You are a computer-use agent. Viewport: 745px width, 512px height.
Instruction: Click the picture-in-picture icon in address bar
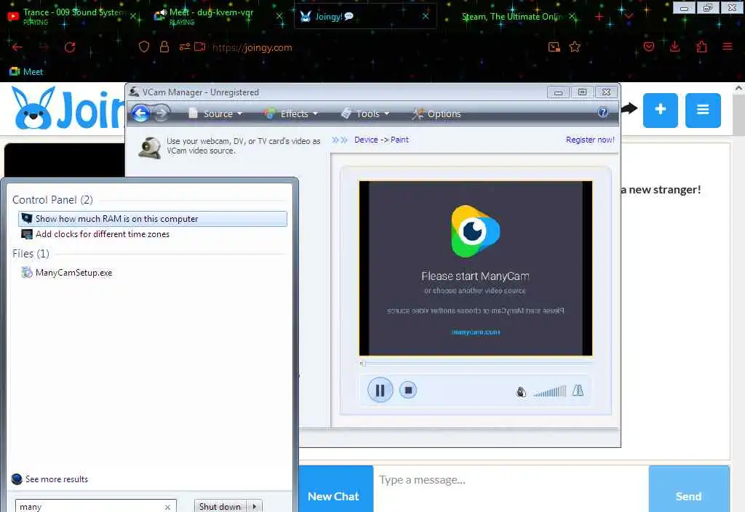pyautogui.click(x=554, y=47)
